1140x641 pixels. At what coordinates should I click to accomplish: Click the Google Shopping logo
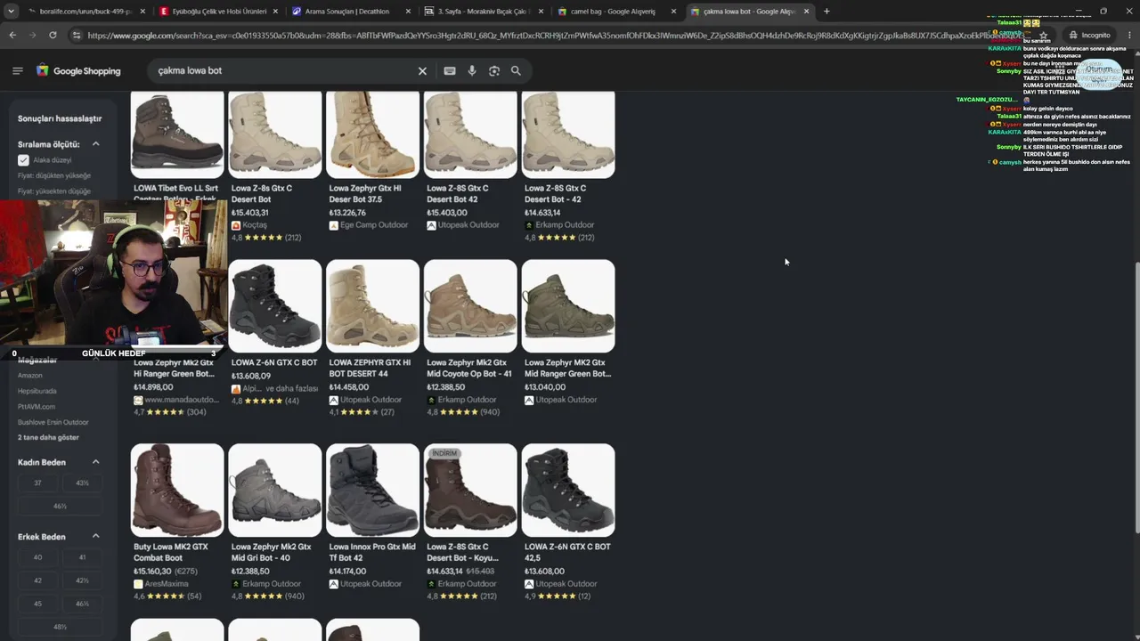[x=78, y=70]
